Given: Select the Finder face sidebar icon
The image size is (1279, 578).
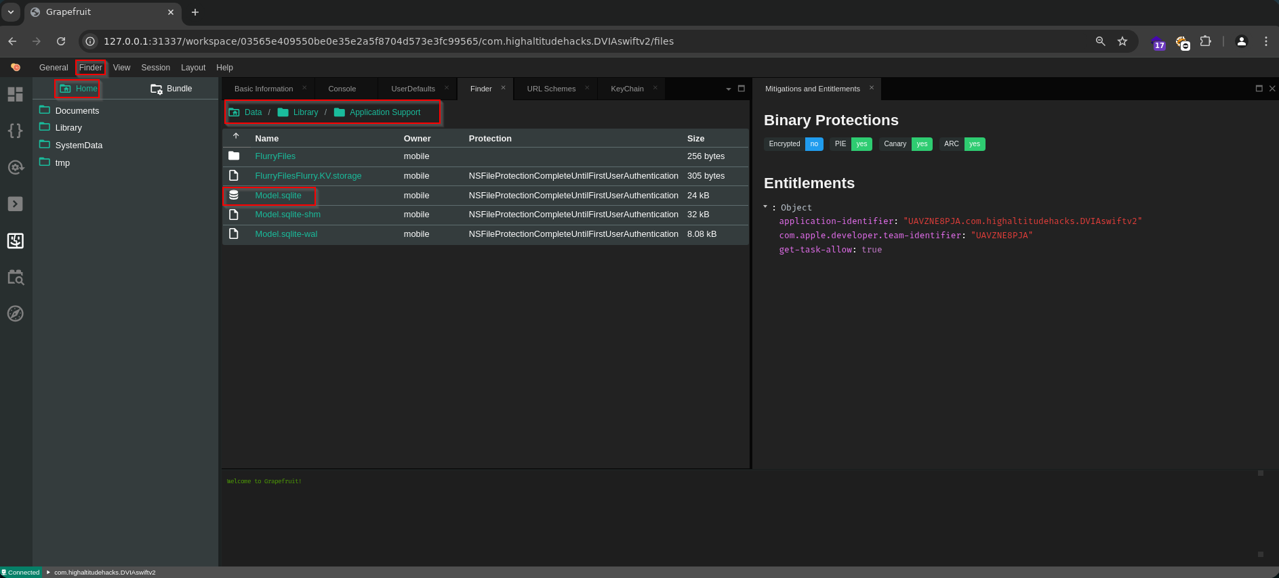Looking at the screenshot, I should pos(16,240).
